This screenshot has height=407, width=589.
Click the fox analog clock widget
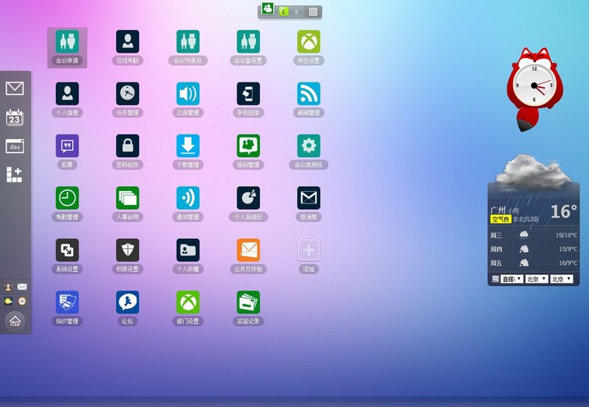(x=535, y=90)
